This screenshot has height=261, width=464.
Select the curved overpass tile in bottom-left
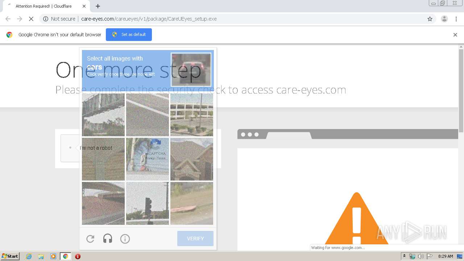tap(103, 203)
